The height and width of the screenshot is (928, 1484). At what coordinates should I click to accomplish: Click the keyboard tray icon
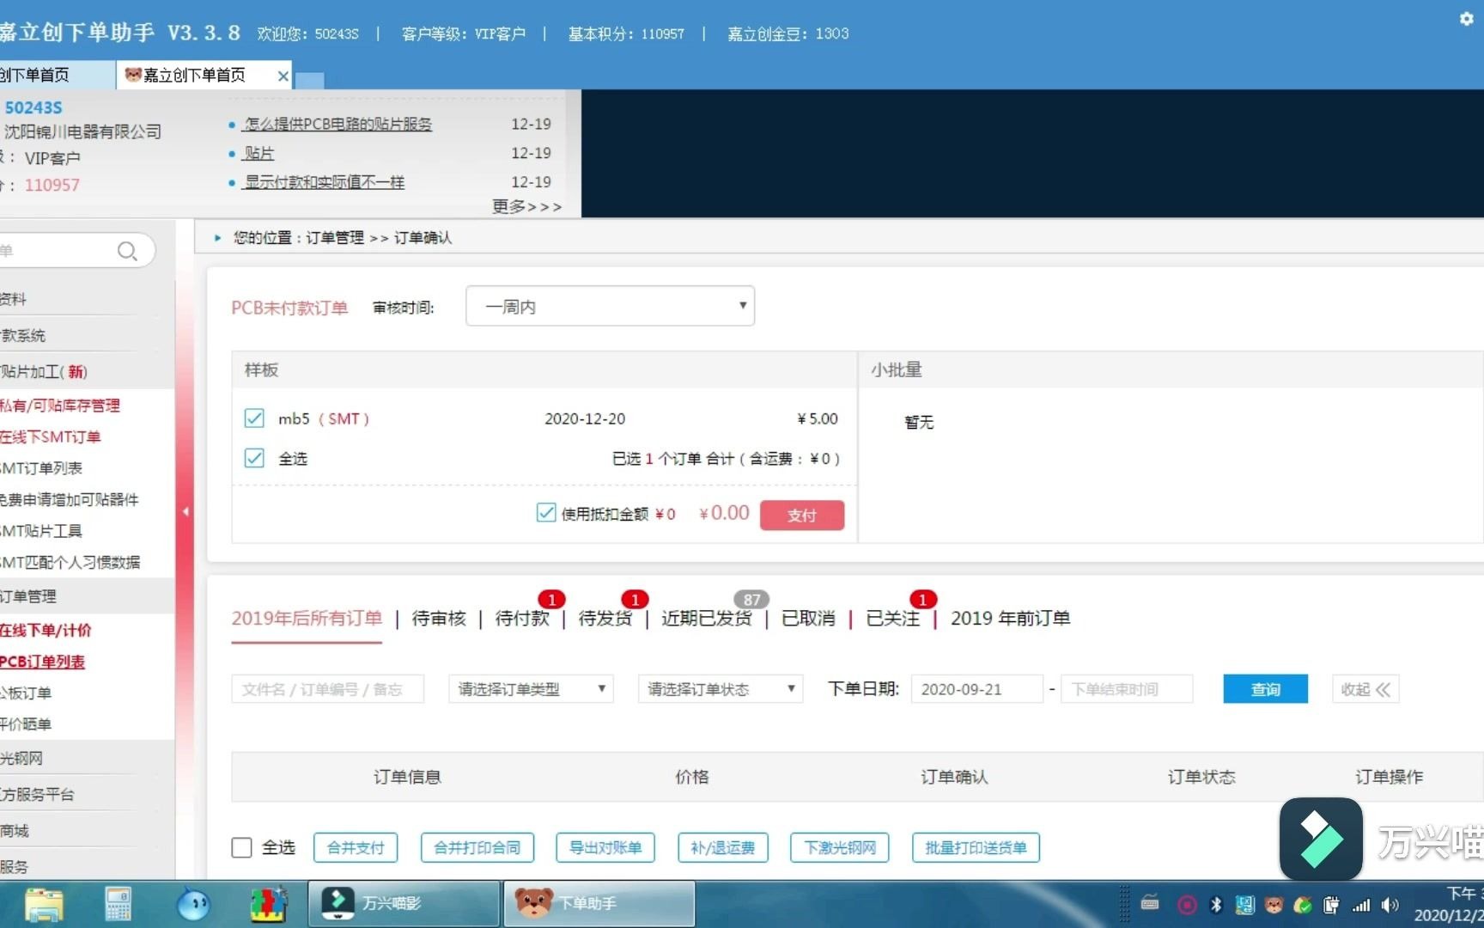[x=1150, y=903]
